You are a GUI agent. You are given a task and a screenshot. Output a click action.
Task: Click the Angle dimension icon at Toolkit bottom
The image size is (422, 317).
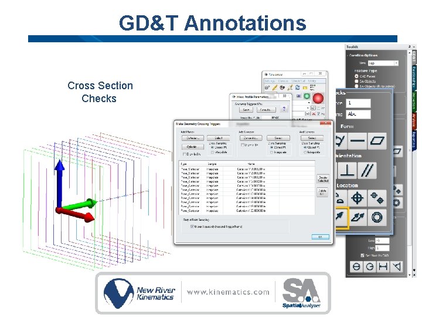point(396,267)
